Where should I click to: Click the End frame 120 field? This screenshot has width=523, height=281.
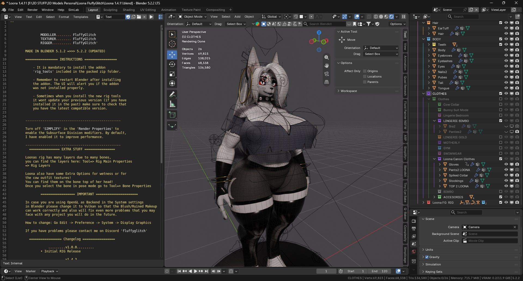(x=380, y=271)
